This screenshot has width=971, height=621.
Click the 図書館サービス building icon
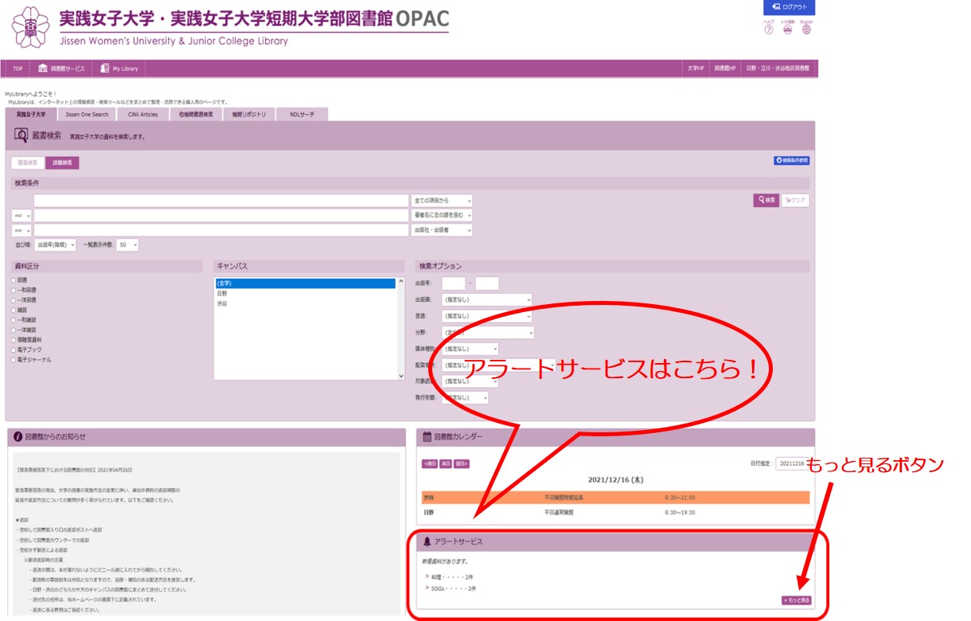pyautogui.click(x=43, y=68)
